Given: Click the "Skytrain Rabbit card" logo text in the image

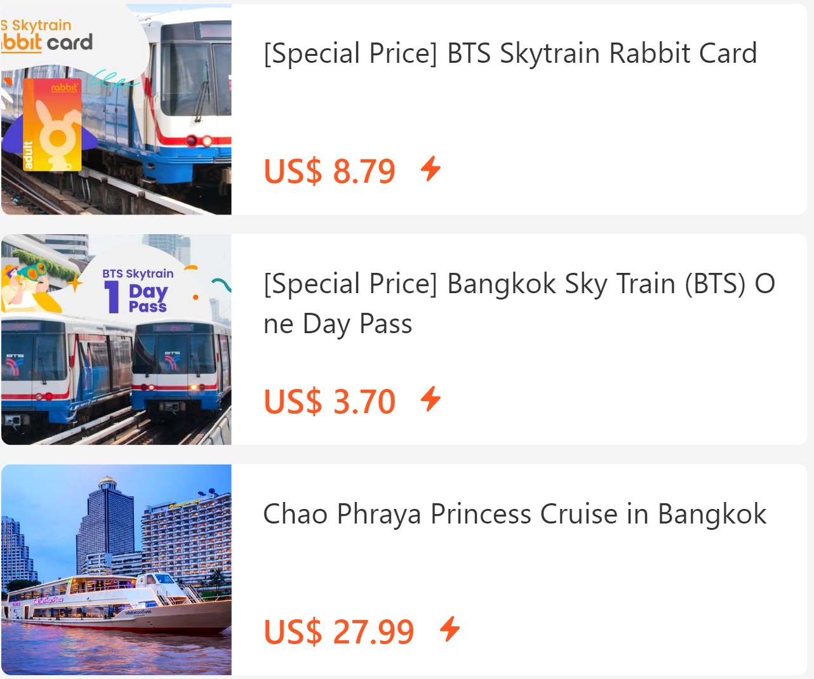Looking at the screenshot, I should [48, 36].
